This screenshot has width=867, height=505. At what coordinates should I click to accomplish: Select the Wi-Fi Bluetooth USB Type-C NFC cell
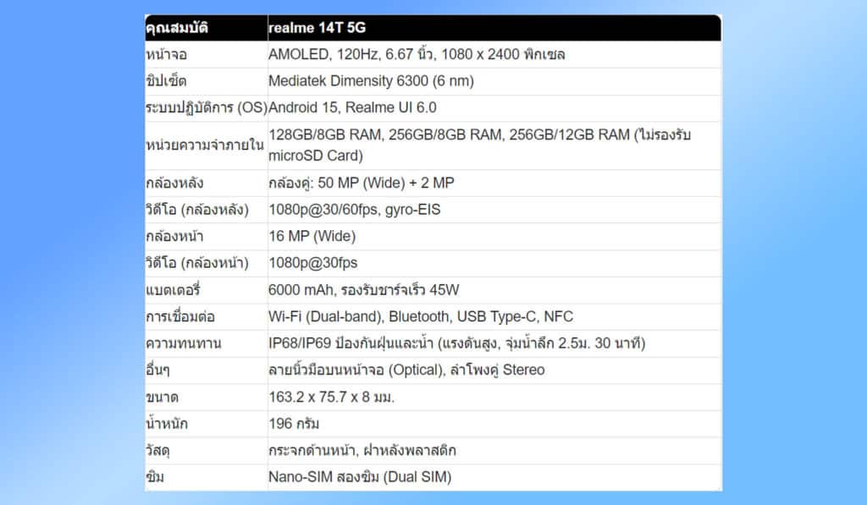[494, 316]
